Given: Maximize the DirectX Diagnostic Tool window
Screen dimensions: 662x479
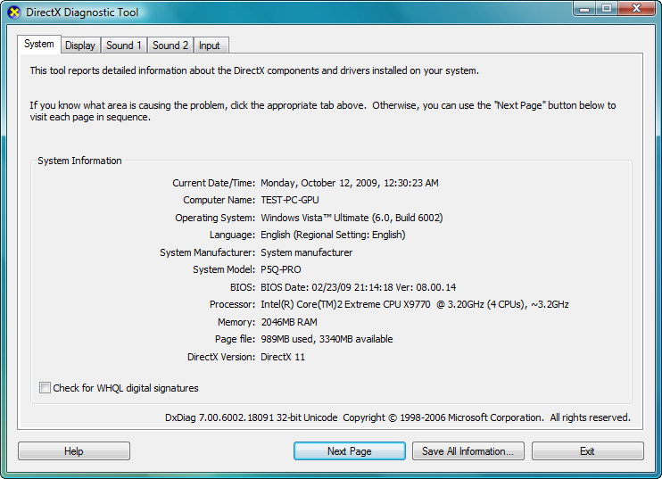Looking at the screenshot, I should [x=607, y=9].
